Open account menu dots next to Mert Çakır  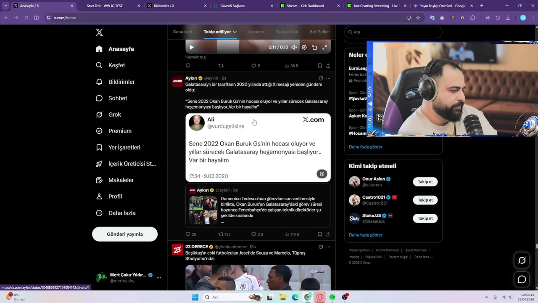tap(159, 278)
